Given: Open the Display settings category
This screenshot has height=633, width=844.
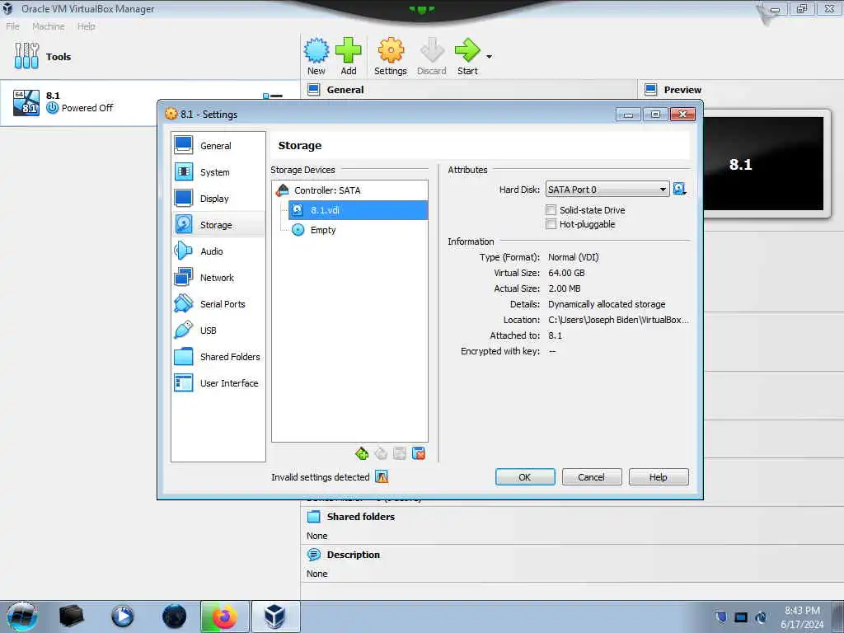Looking at the screenshot, I should pyautogui.click(x=218, y=198).
